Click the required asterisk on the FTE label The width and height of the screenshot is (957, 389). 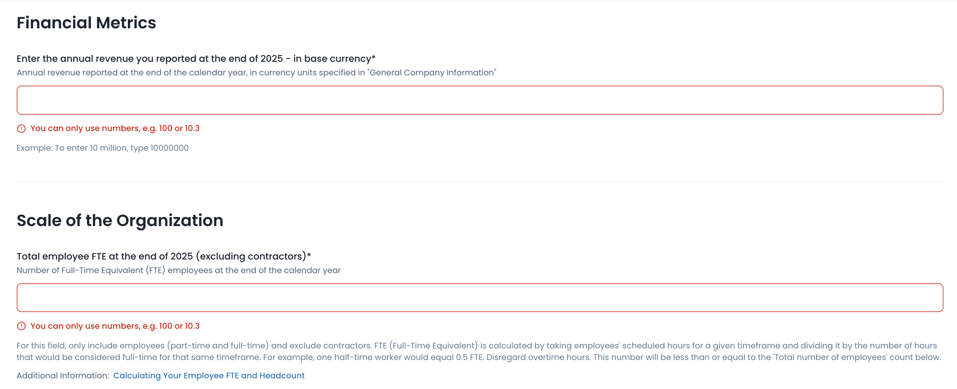pyautogui.click(x=309, y=255)
